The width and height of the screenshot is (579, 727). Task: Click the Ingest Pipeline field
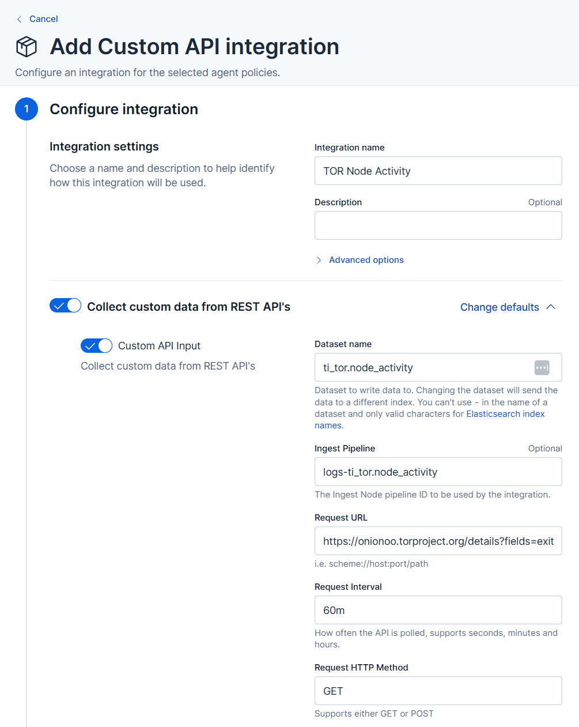pyautogui.click(x=438, y=472)
